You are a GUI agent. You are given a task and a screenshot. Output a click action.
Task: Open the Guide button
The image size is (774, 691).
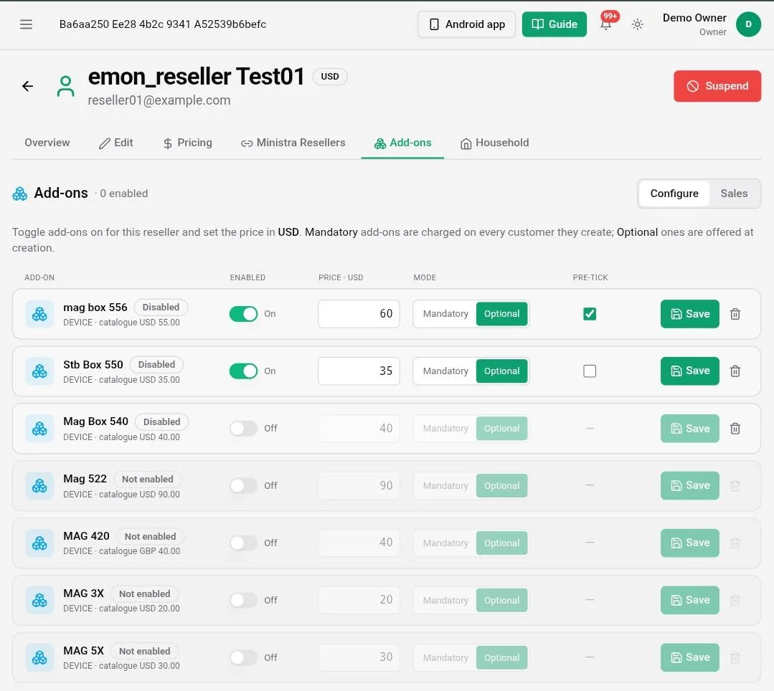(x=554, y=24)
